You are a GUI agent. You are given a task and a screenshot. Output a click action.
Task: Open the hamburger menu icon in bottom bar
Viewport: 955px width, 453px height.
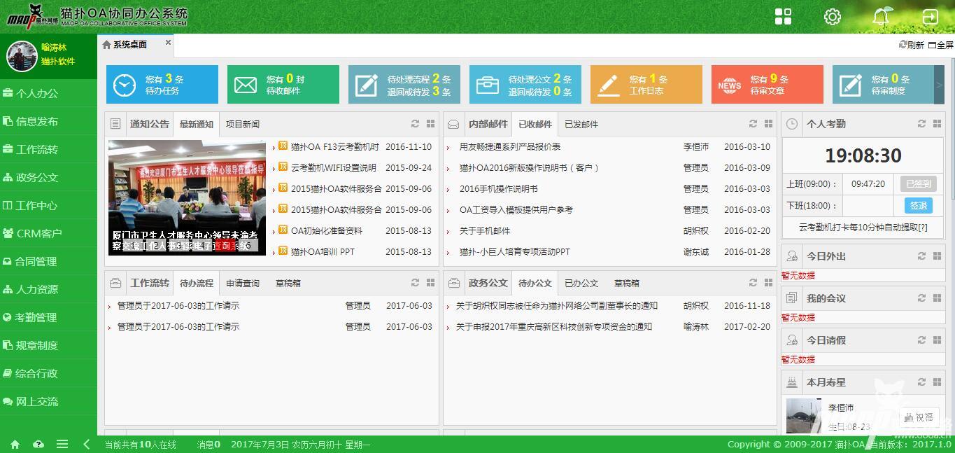62,445
